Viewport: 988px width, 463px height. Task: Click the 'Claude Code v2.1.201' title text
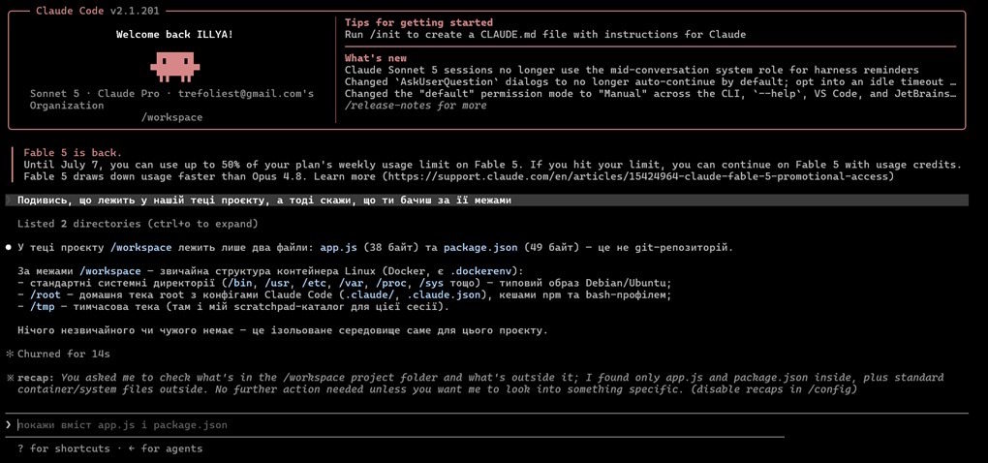(98, 11)
